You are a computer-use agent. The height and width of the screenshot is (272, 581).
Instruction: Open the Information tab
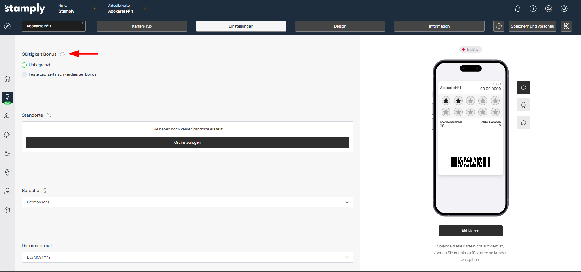pos(439,26)
